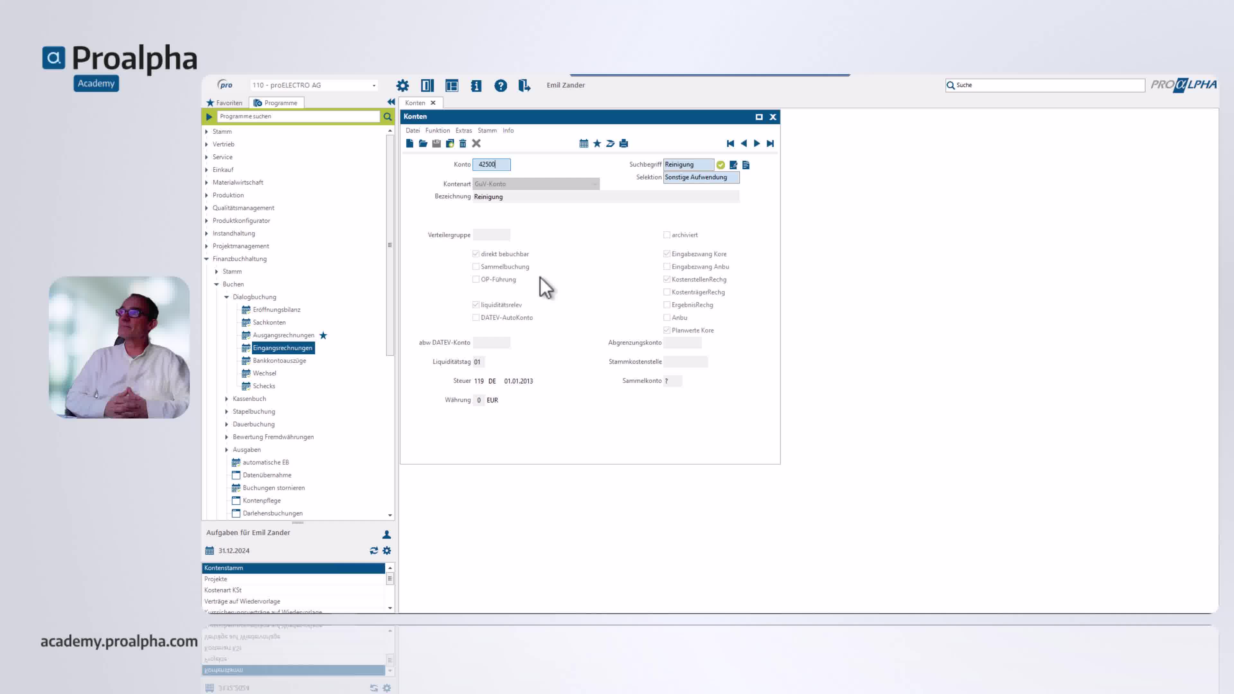1234x694 pixels.
Task: Click green checkmark next to Suchbegriff
Action: pos(720,165)
